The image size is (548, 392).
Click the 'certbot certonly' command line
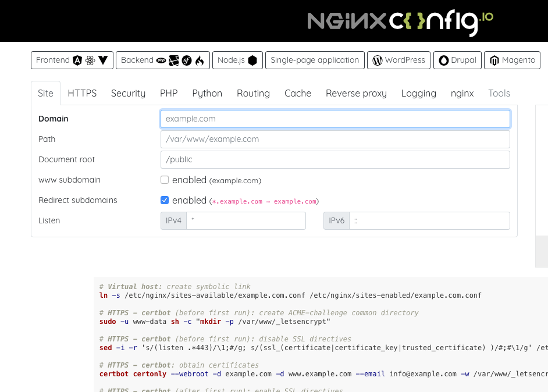pos(323,374)
